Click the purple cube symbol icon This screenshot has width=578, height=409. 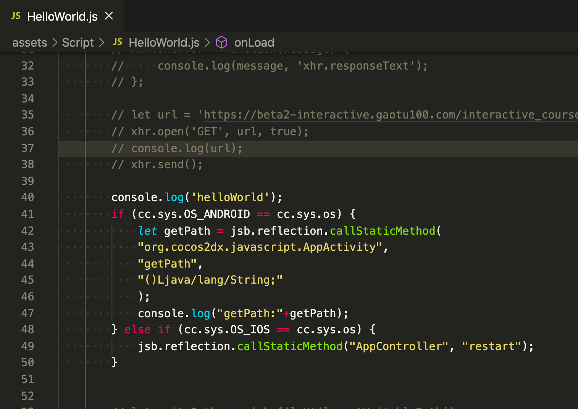tap(221, 42)
